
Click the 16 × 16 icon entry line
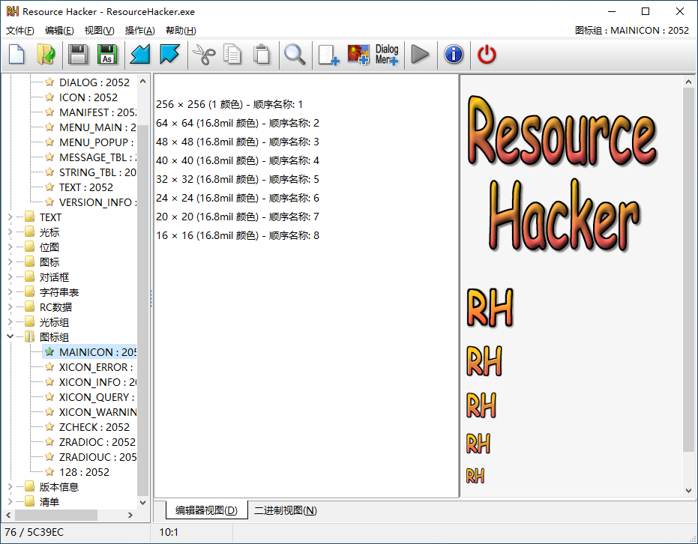coord(237,235)
